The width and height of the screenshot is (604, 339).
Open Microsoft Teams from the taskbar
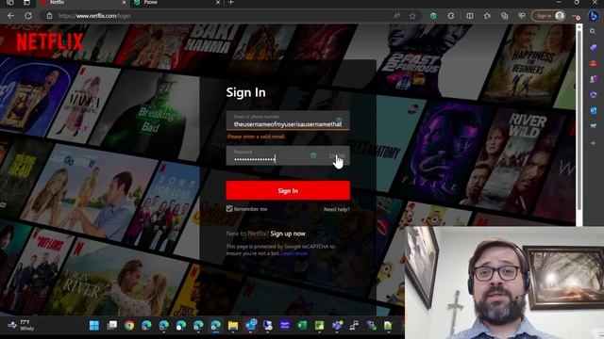337,326
